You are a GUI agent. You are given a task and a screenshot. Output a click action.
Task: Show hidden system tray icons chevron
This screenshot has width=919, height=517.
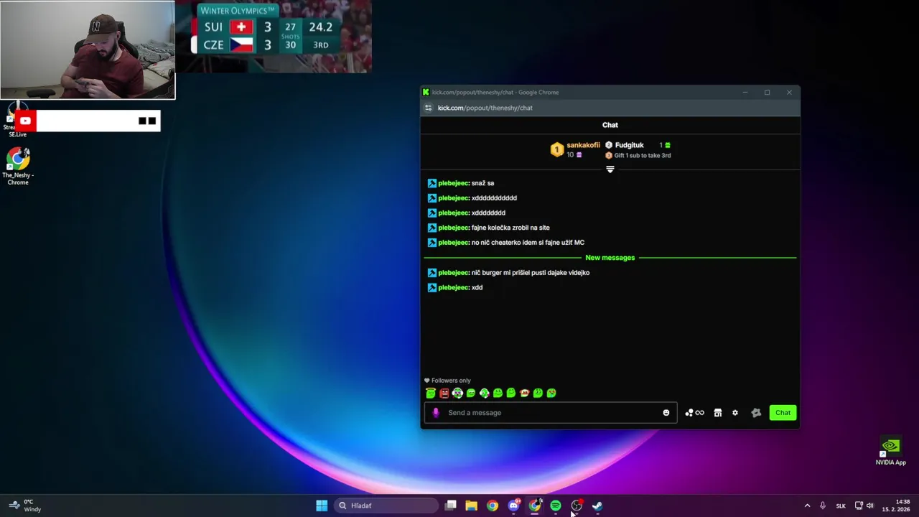(x=807, y=506)
